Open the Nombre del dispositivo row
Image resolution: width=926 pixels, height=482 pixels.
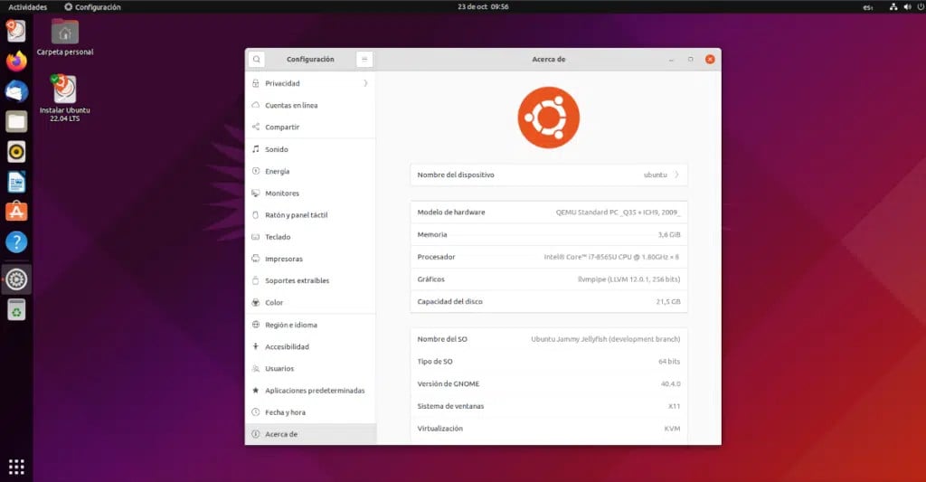coord(549,175)
